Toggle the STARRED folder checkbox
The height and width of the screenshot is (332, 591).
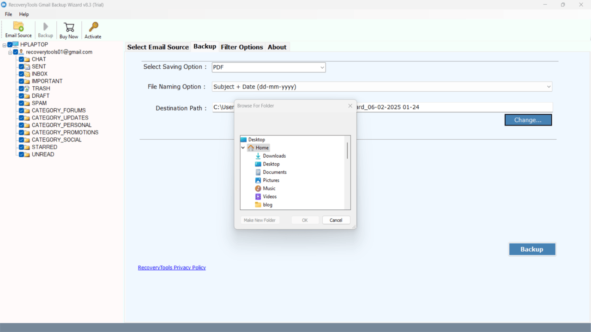(x=21, y=147)
